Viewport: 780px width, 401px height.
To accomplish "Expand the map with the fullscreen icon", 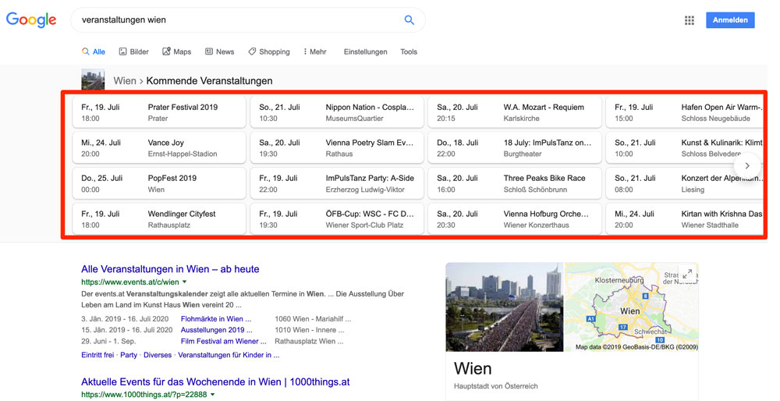I will pyautogui.click(x=687, y=274).
